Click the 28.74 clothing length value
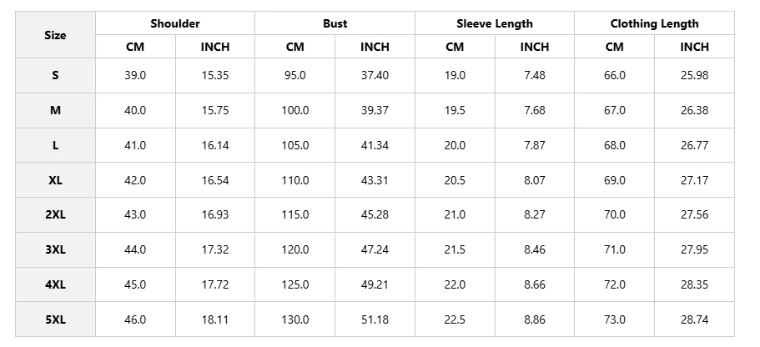The height and width of the screenshot is (347, 760). [x=694, y=319]
